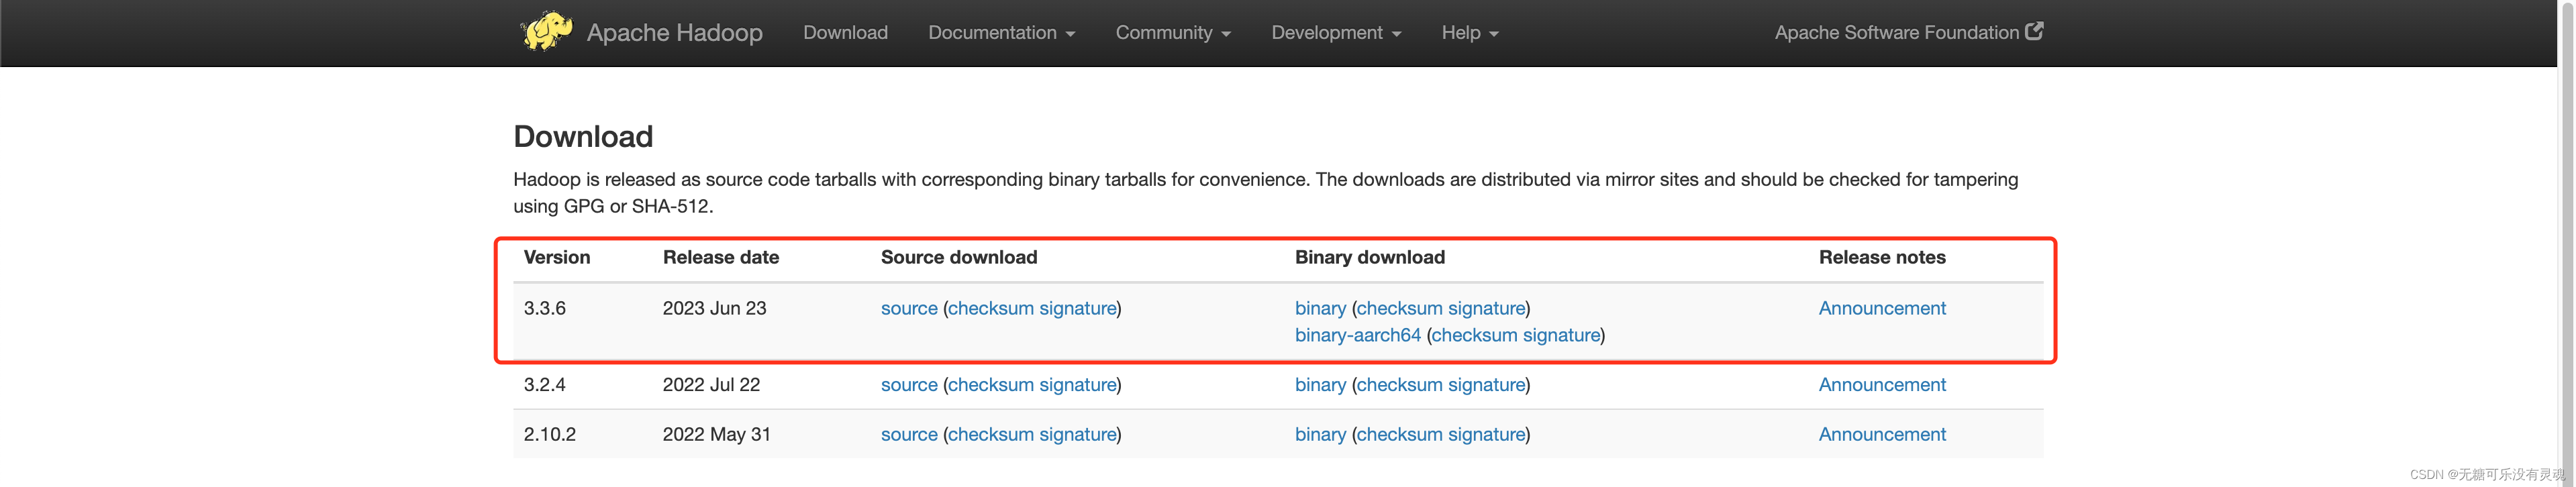The height and width of the screenshot is (487, 2576).
Task: Open the 2.10.2 release Announcement
Action: pos(1881,434)
